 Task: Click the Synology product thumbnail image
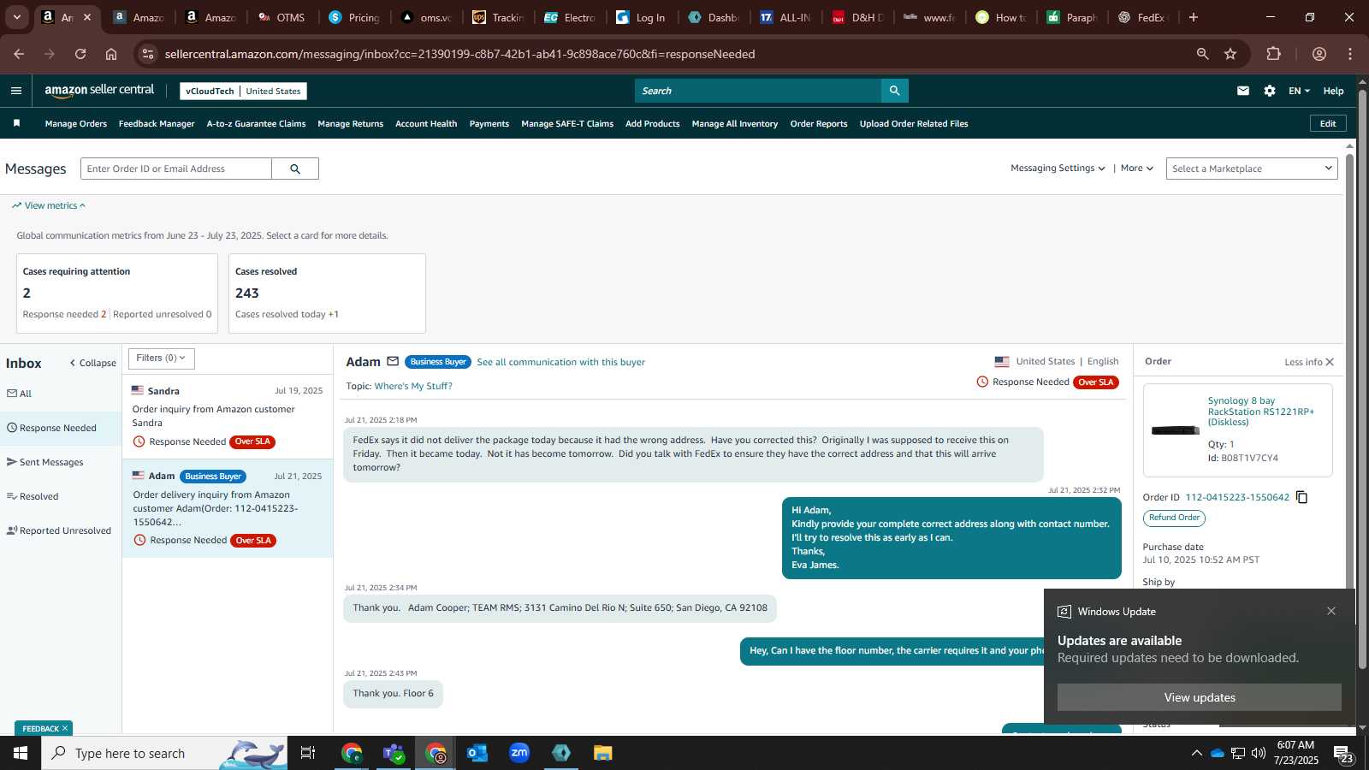coord(1176,430)
